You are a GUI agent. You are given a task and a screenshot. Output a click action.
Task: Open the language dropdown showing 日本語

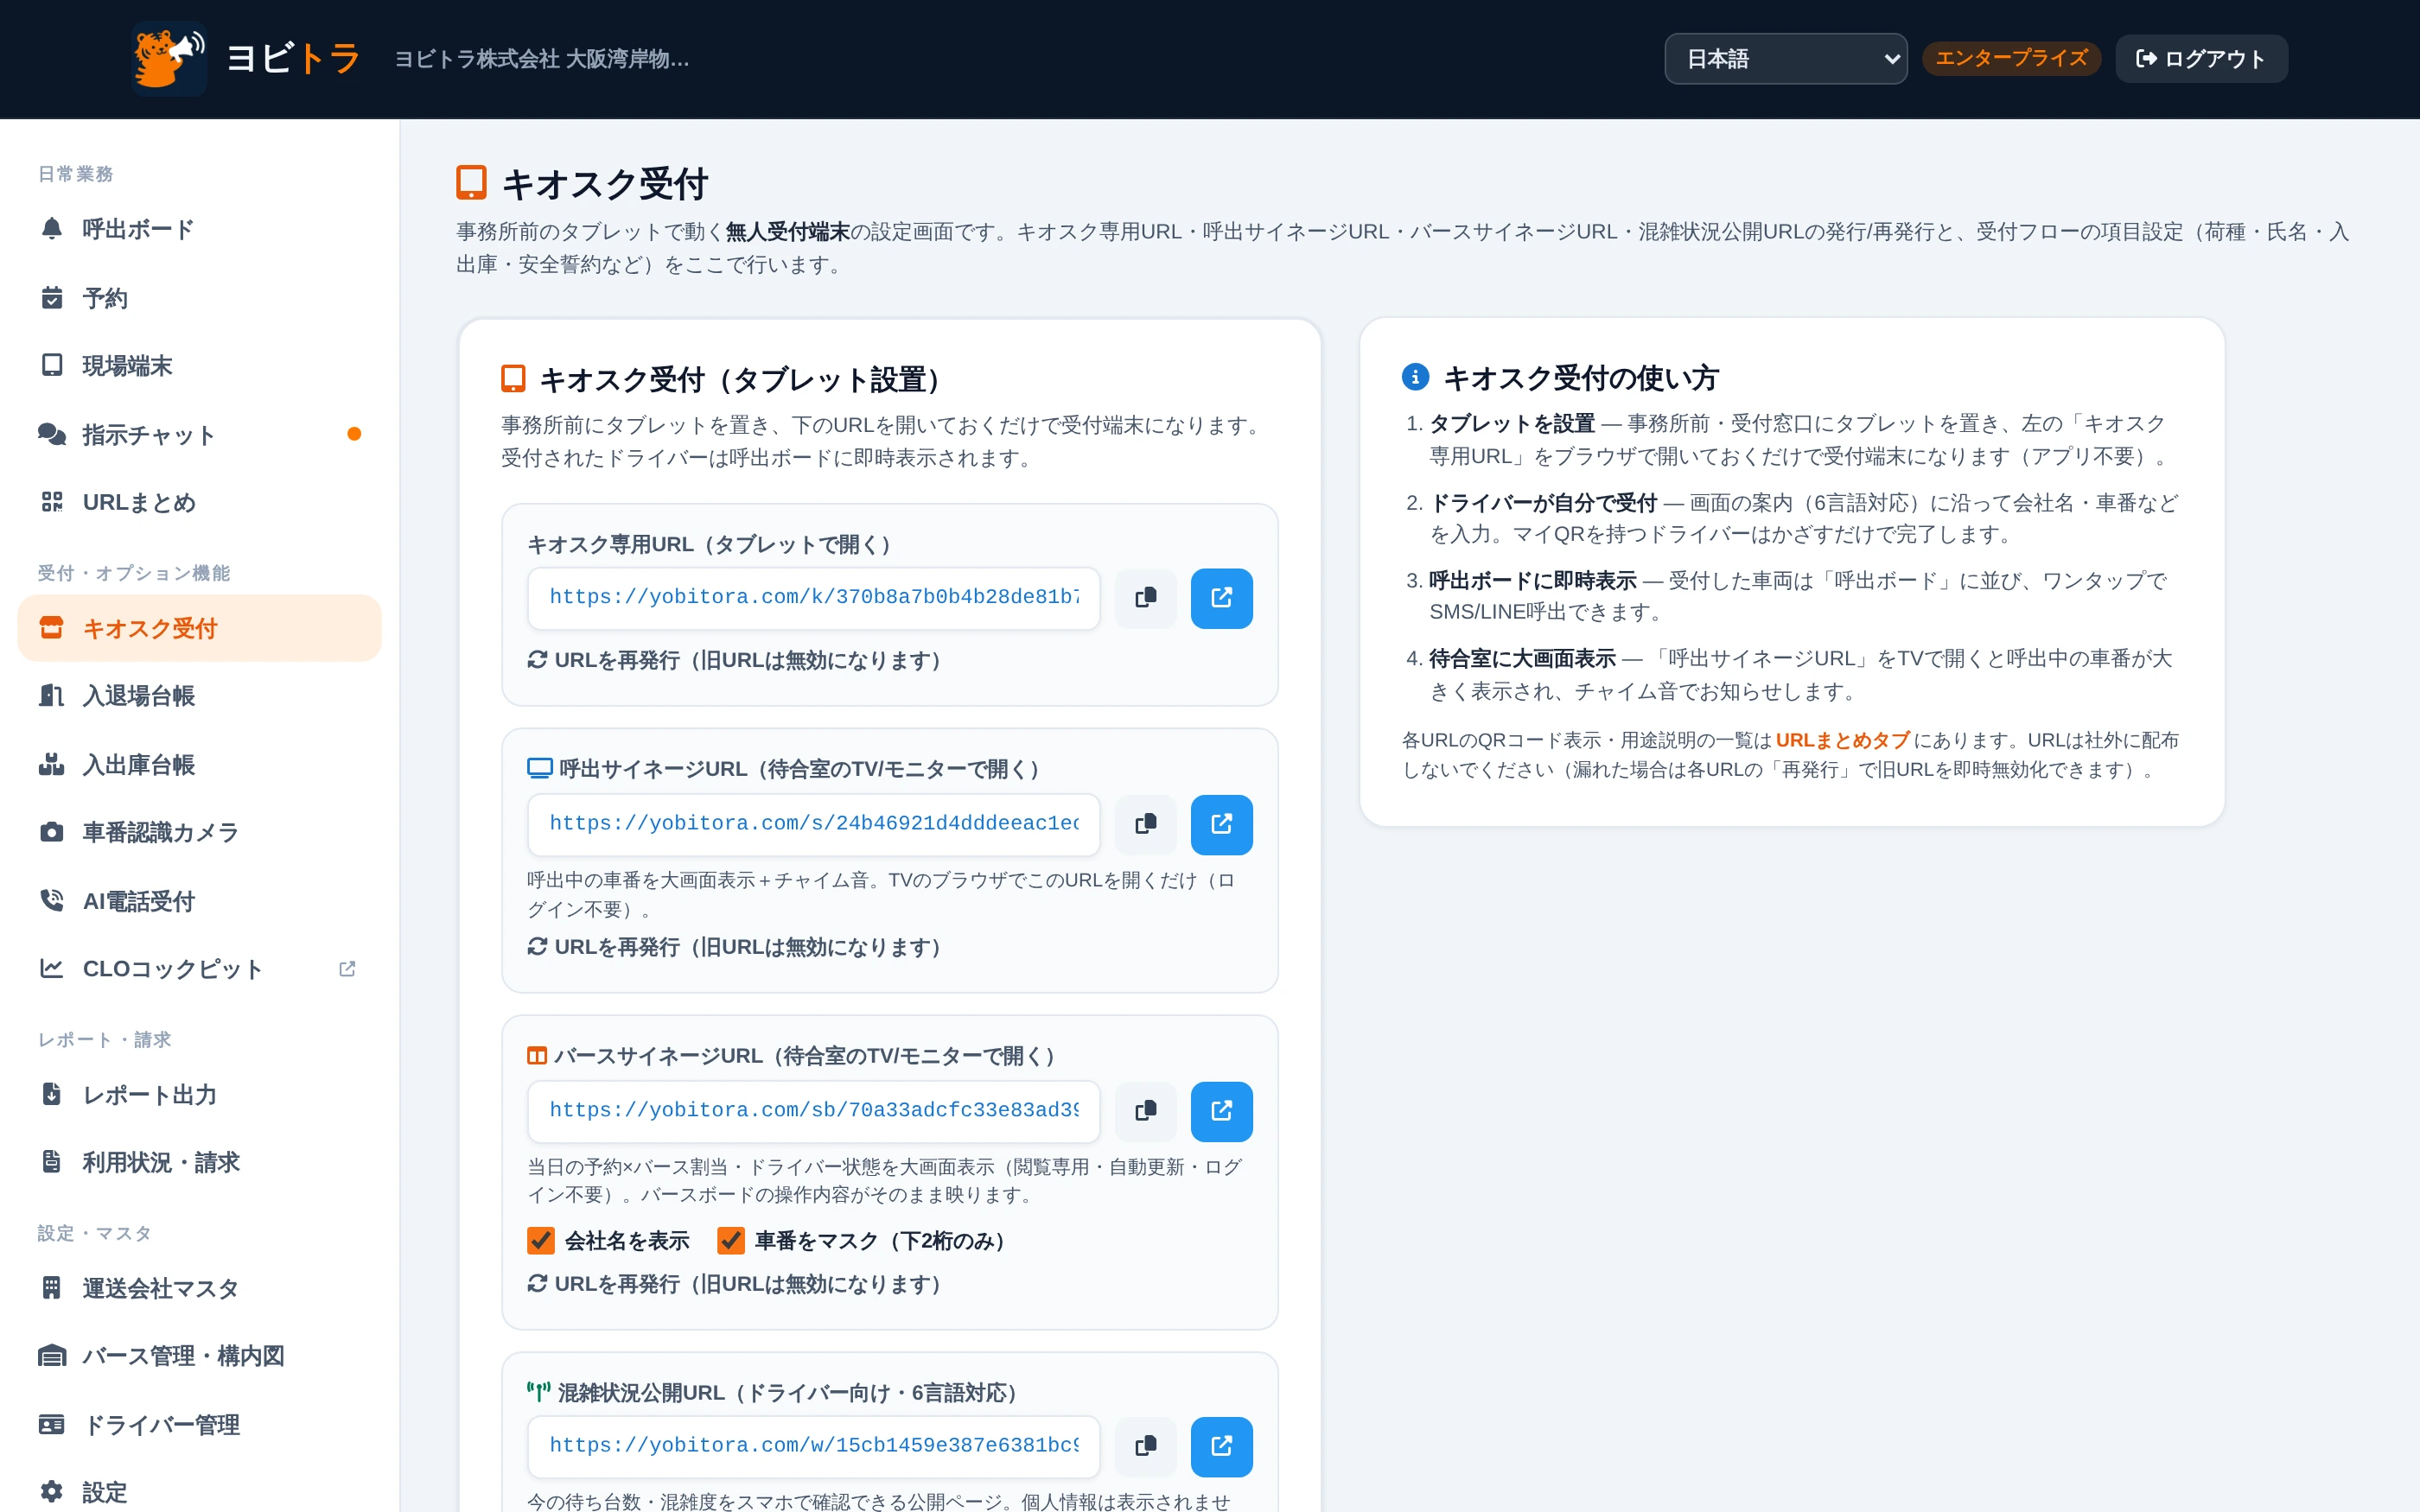[1786, 59]
